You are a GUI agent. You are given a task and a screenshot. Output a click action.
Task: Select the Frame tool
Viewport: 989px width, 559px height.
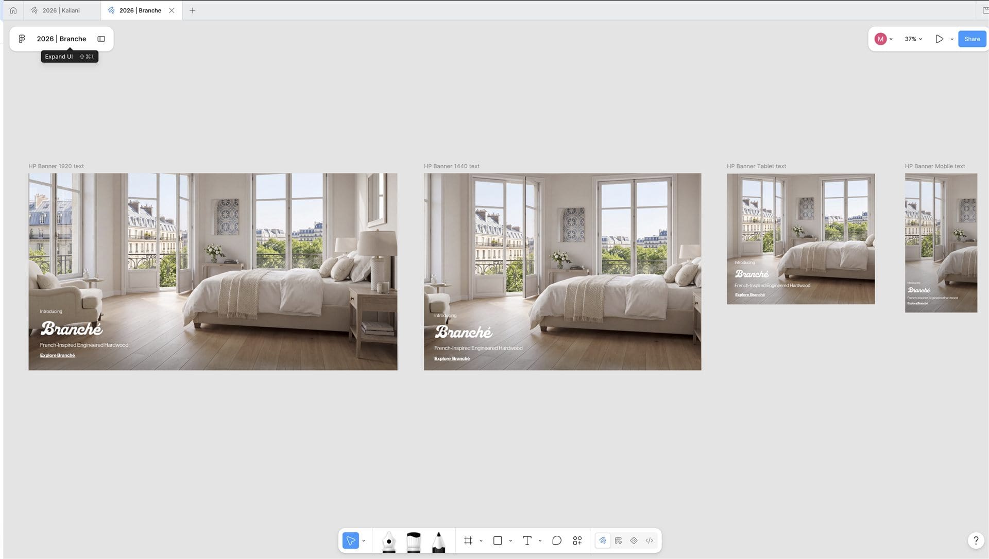[468, 540]
